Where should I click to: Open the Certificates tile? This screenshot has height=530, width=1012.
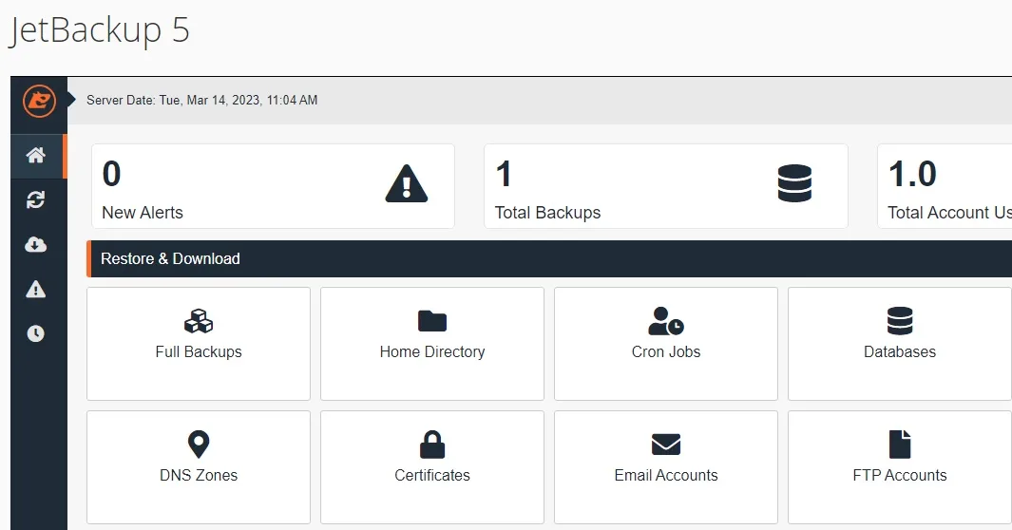(432, 466)
